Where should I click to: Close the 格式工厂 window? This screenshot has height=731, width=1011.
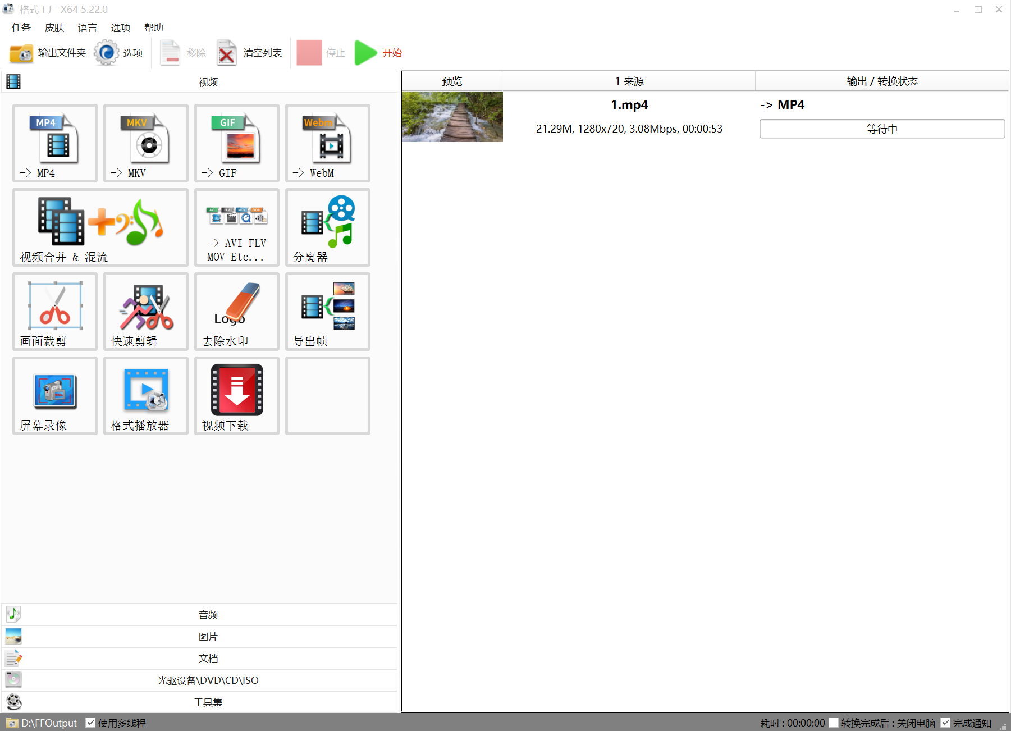tap(999, 10)
